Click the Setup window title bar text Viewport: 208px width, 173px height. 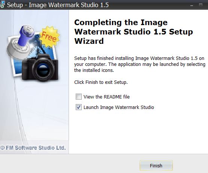click(58, 5)
